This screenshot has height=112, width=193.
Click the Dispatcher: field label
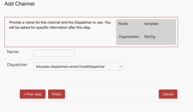[x=17, y=65]
